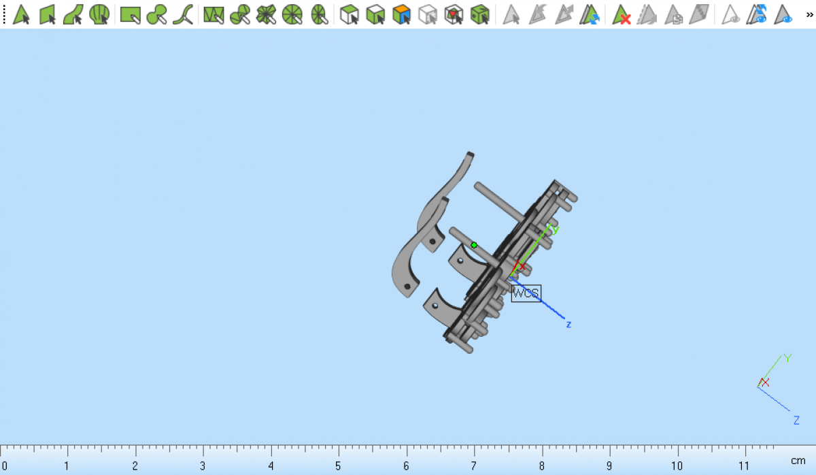Toggle the white triangle eye visibility icon

[x=731, y=14]
